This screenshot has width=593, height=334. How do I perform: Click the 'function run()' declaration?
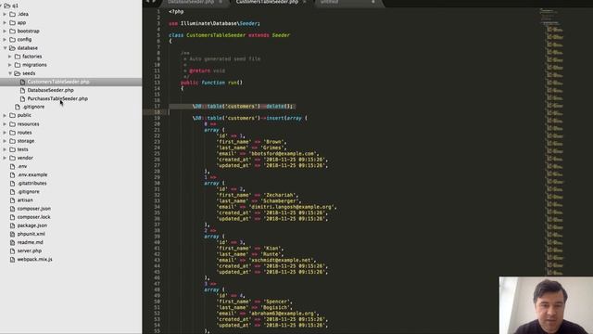222,83
